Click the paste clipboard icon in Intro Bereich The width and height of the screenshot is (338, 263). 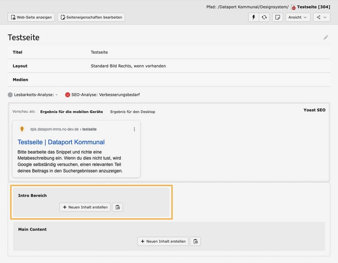[118, 207]
